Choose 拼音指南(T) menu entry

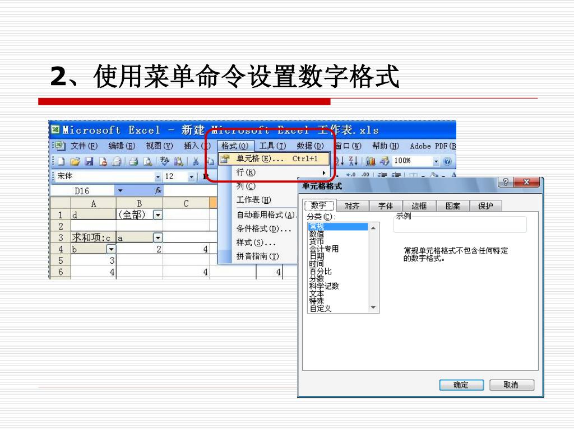[x=258, y=256]
